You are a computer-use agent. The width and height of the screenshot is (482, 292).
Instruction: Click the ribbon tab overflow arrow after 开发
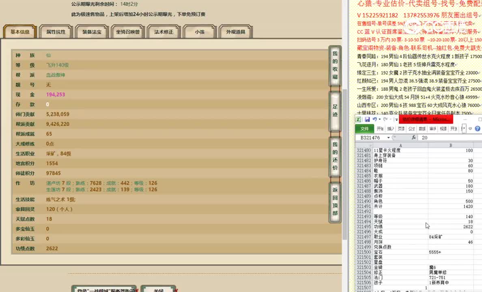(464, 129)
